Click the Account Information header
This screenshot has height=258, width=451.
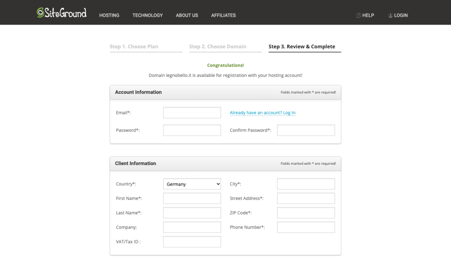(138, 92)
